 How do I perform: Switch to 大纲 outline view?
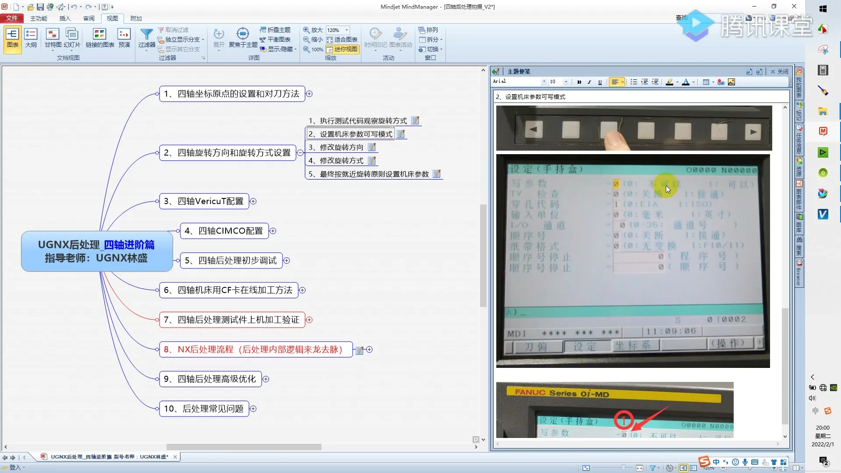(31, 39)
